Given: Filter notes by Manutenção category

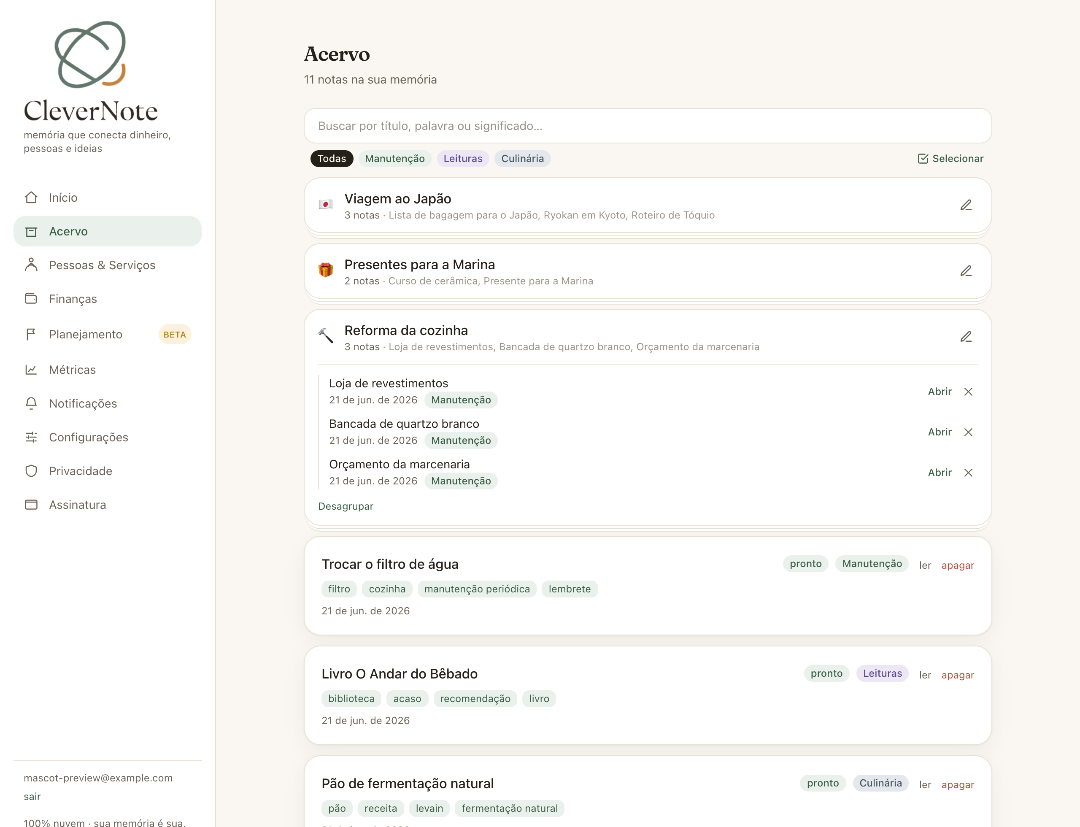Looking at the screenshot, I should click(x=395, y=159).
